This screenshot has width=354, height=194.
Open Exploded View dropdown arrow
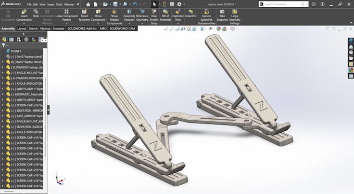tap(178, 24)
